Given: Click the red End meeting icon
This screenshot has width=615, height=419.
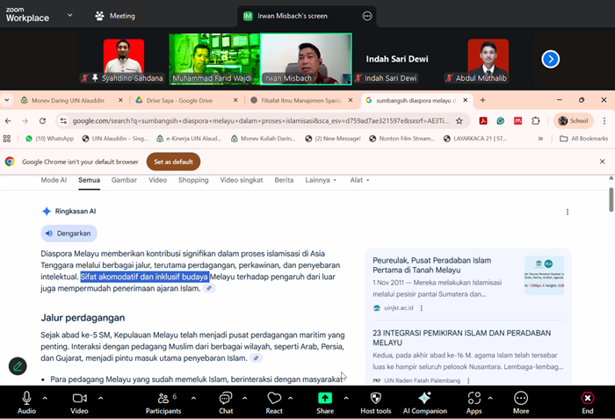Looking at the screenshot, I should (x=587, y=398).
